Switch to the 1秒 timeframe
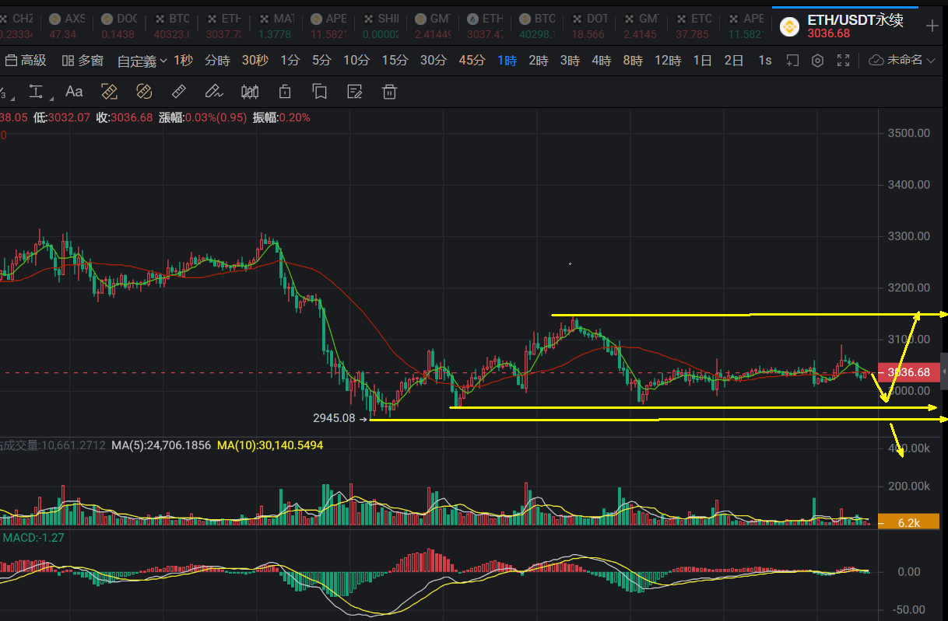The image size is (948, 621). [184, 60]
